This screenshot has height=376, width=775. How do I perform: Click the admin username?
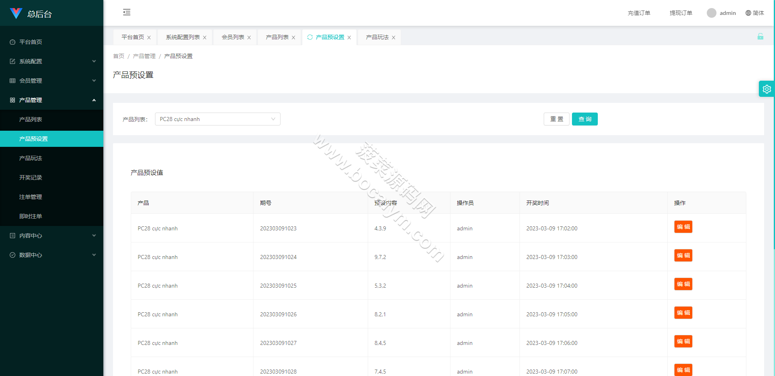[x=728, y=13]
